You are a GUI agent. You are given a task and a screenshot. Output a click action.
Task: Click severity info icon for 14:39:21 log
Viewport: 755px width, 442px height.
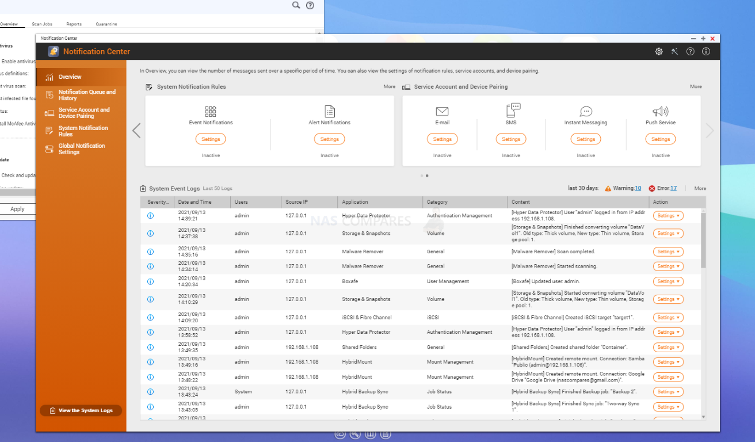(x=151, y=215)
